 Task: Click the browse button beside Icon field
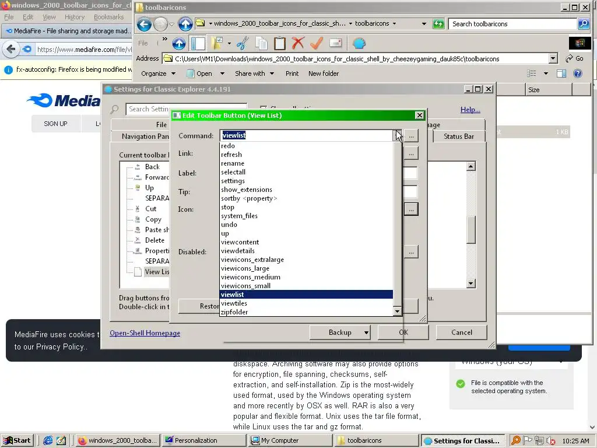point(411,209)
